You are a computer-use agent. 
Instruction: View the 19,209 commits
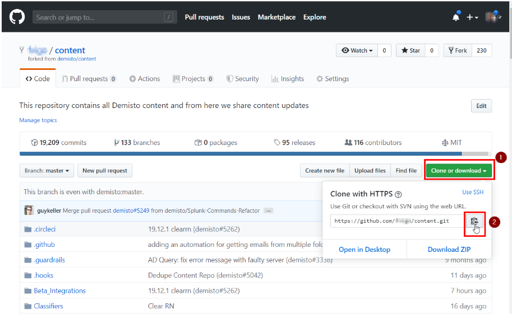tap(59, 143)
